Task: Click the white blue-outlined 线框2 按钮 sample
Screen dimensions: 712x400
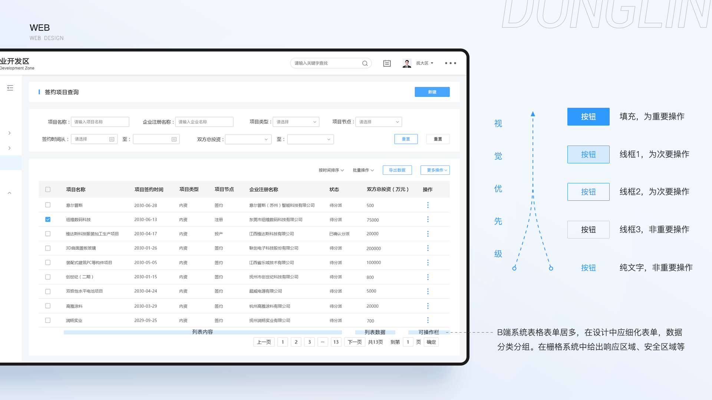Action: [588, 192]
